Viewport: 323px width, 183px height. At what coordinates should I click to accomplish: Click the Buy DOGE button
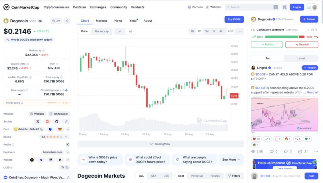point(234,19)
